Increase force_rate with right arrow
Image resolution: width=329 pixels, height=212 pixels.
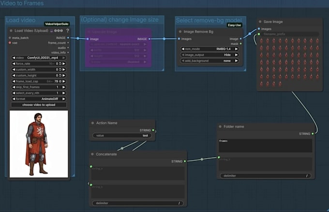click(64, 64)
